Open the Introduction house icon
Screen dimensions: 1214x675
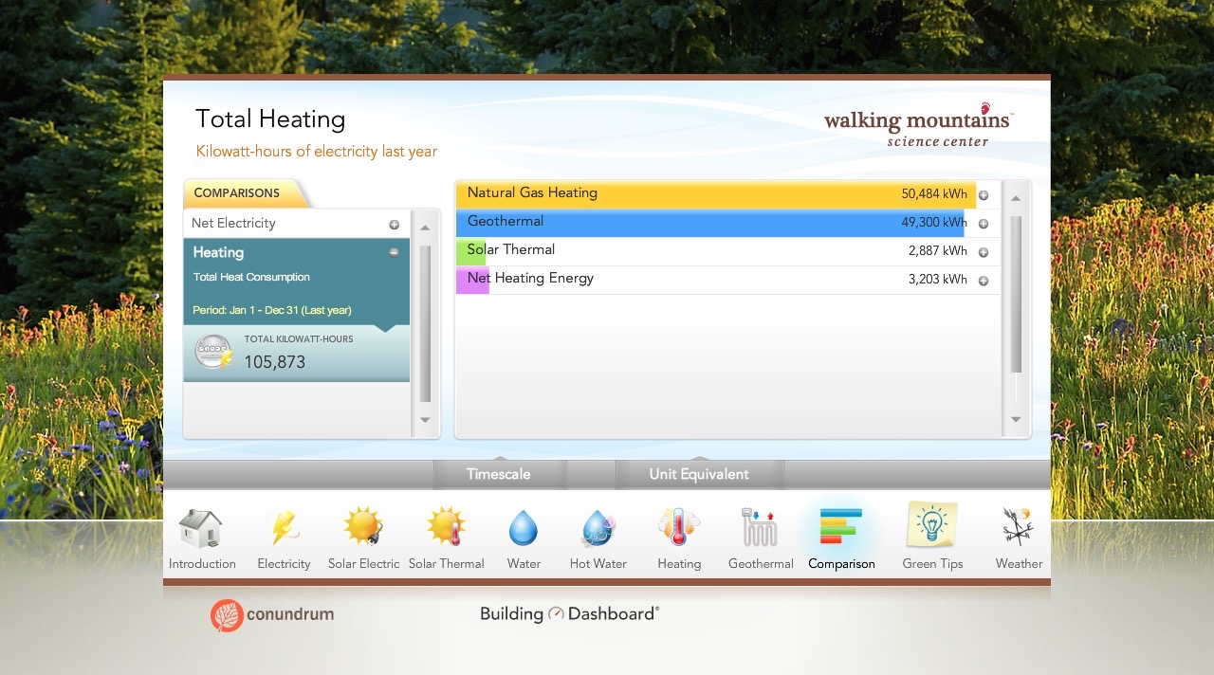point(200,527)
